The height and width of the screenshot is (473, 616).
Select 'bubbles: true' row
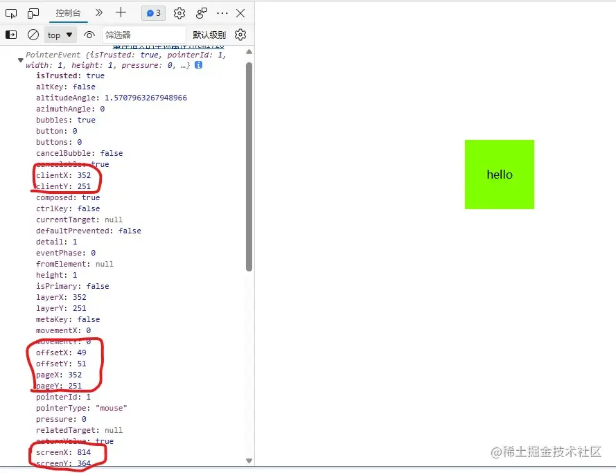(x=66, y=120)
